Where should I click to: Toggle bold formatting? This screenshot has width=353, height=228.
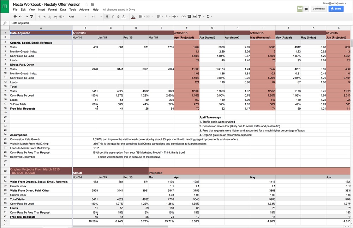pos(107,17)
